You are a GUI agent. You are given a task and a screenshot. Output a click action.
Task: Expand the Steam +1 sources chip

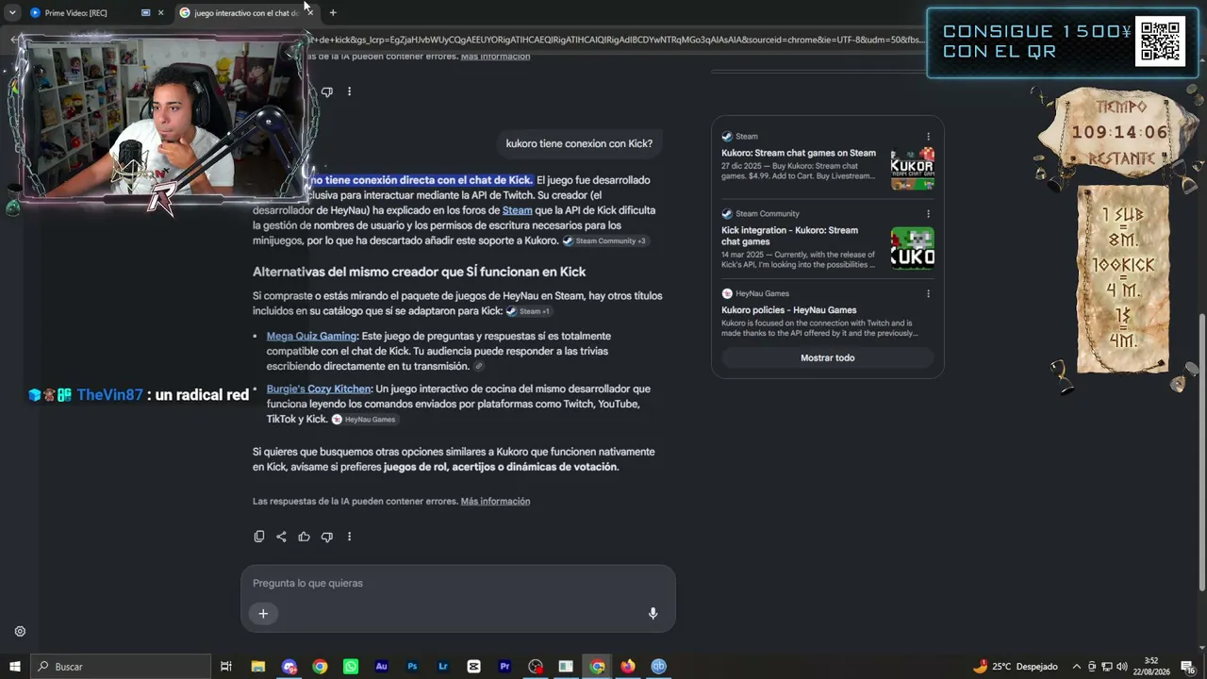click(528, 311)
